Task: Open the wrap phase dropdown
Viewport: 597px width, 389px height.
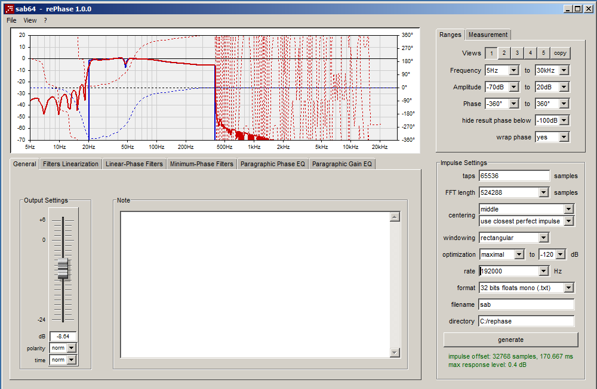Action: (x=564, y=137)
